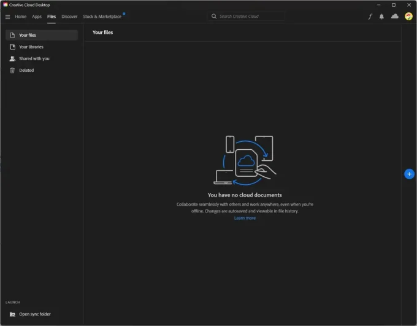Check cloud sync status icon
Screen dimensions: 417x326
point(394,17)
